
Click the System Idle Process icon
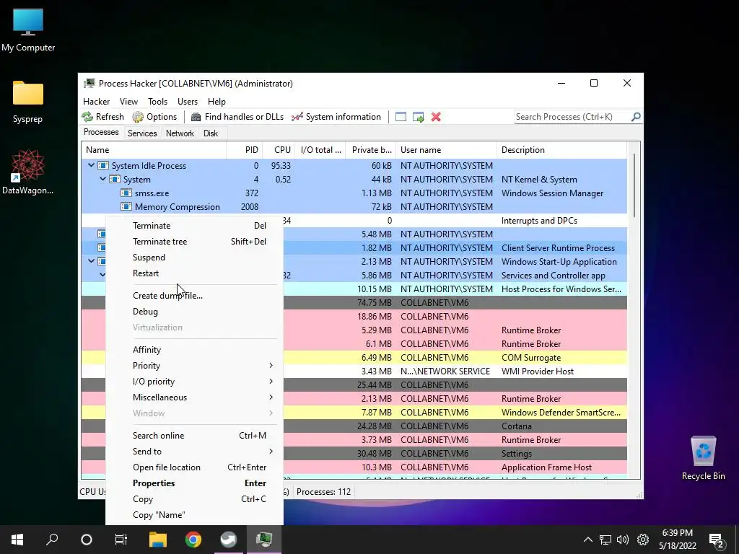click(x=103, y=166)
